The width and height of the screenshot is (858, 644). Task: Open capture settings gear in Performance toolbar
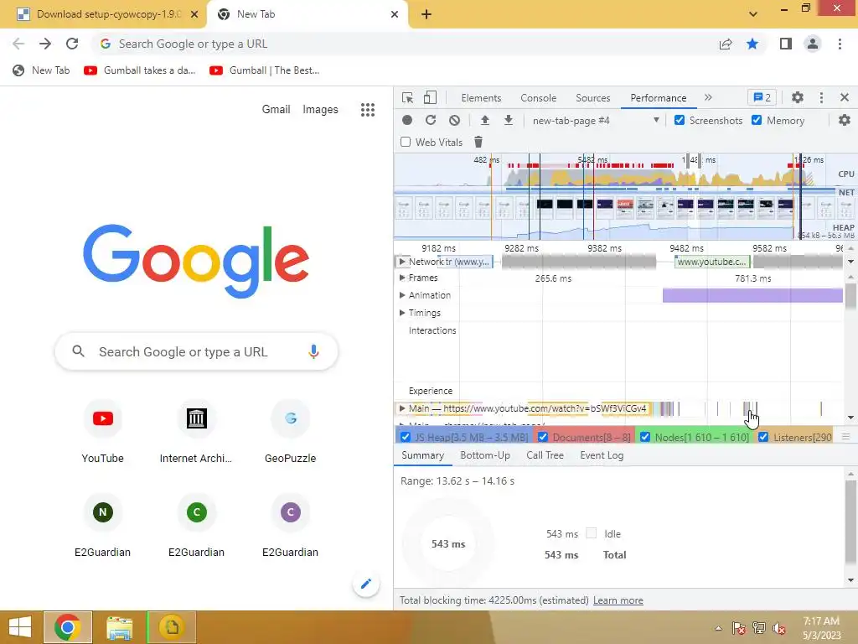pyautogui.click(x=845, y=121)
